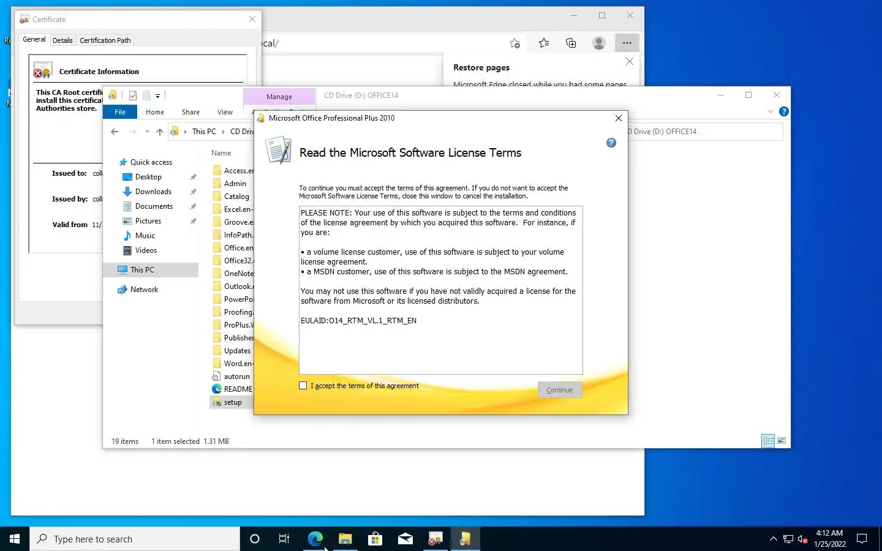Show hidden system tray icons
The height and width of the screenshot is (551, 882).
tap(773, 539)
